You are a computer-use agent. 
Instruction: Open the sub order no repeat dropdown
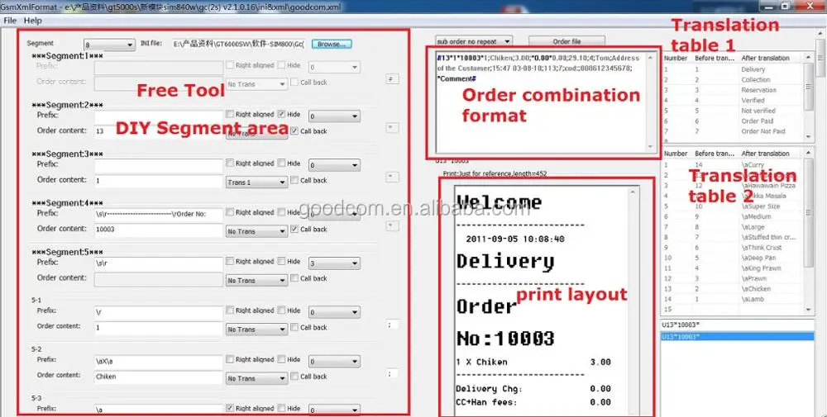click(x=474, y=41)
